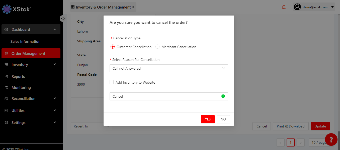Click the Cancel comment text field
Image resolution: width=340 pixels, height=150 pixels.
click(165, 96)
